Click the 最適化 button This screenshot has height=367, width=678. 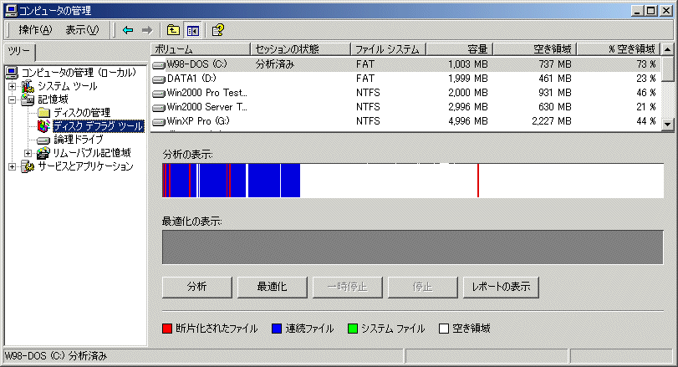click(x=272, y=287)
